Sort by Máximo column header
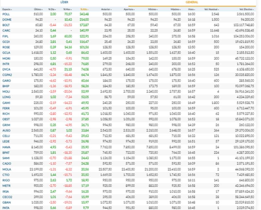This screenshot has width=261, height=210. click(x=176, y=9)
